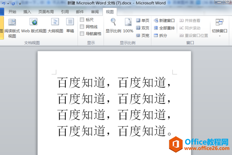Click the last line ending with 。

click(114, 131)
